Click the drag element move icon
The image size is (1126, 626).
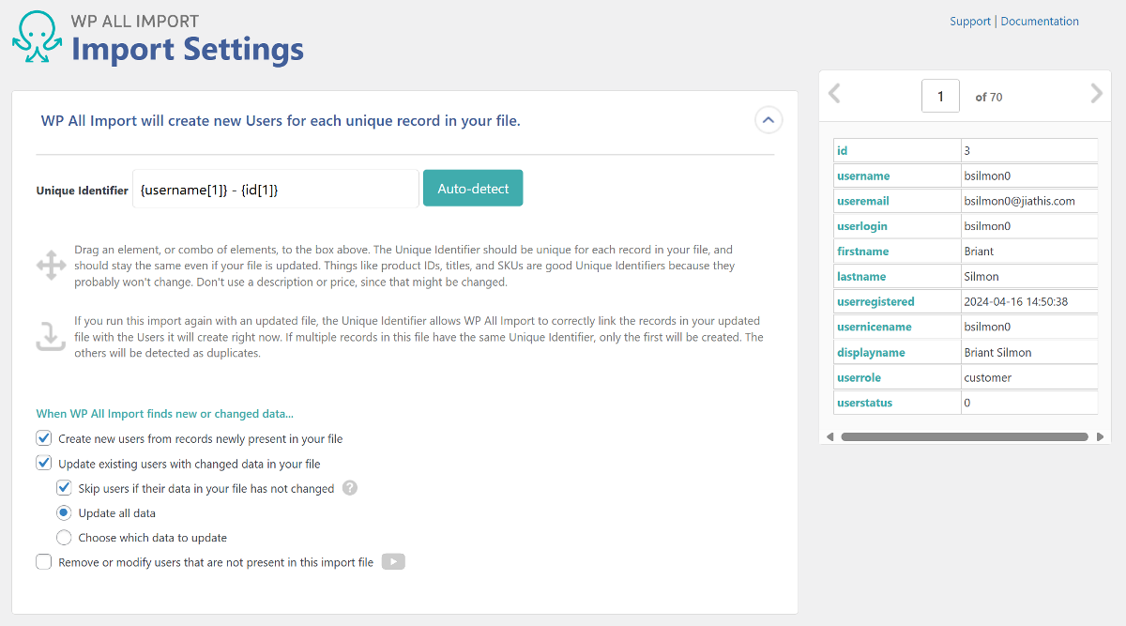[x=51, y=265]
